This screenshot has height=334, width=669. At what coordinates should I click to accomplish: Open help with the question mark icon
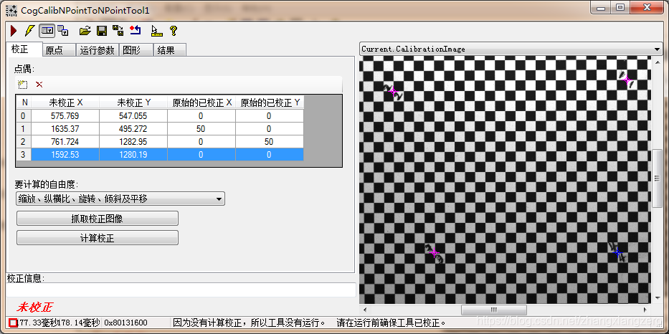(x=173, y=31)
